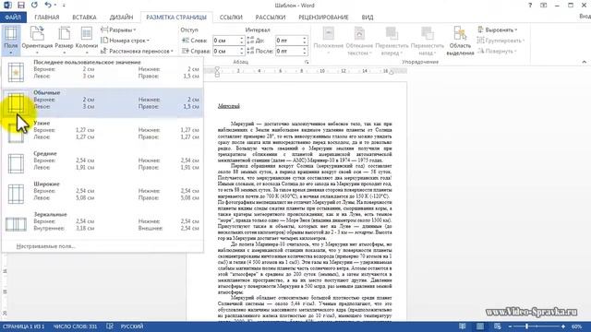Click the first-line indent marker on ruler

(x=217, y=69)
